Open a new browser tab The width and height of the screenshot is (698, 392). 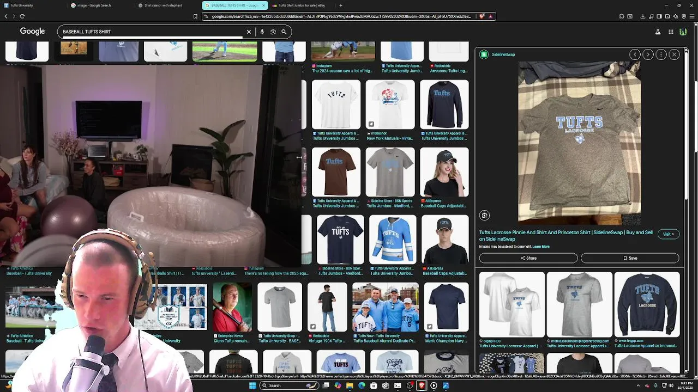point(341,5)
